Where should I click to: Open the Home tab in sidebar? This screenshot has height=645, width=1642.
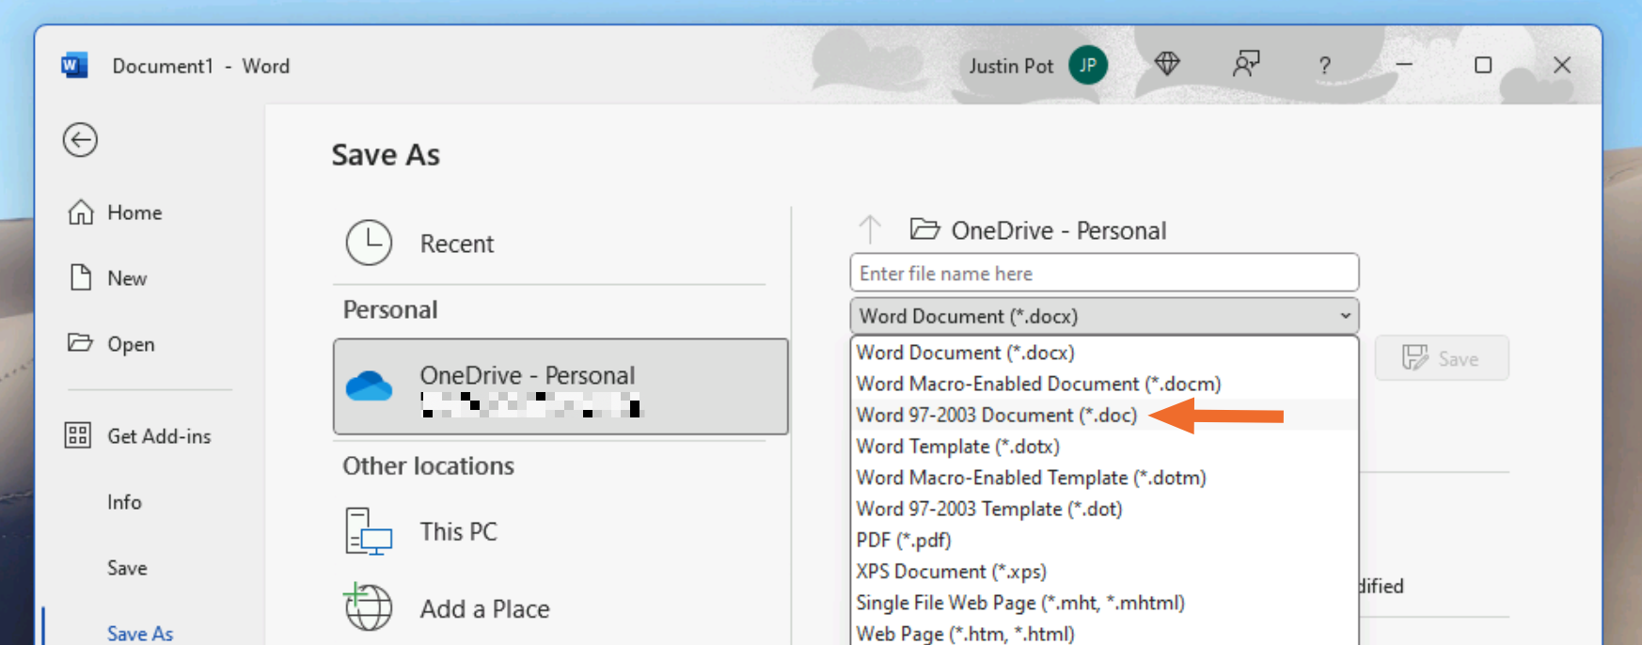point(134,212)
